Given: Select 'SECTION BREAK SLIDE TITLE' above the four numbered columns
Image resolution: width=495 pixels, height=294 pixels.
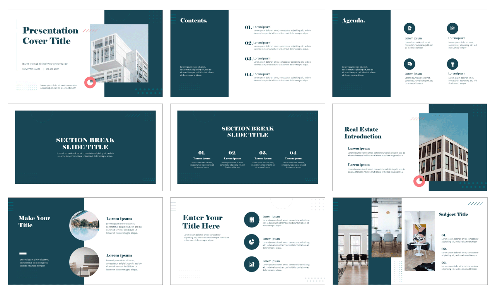Looking at the screenshot, I should point(247,132).
